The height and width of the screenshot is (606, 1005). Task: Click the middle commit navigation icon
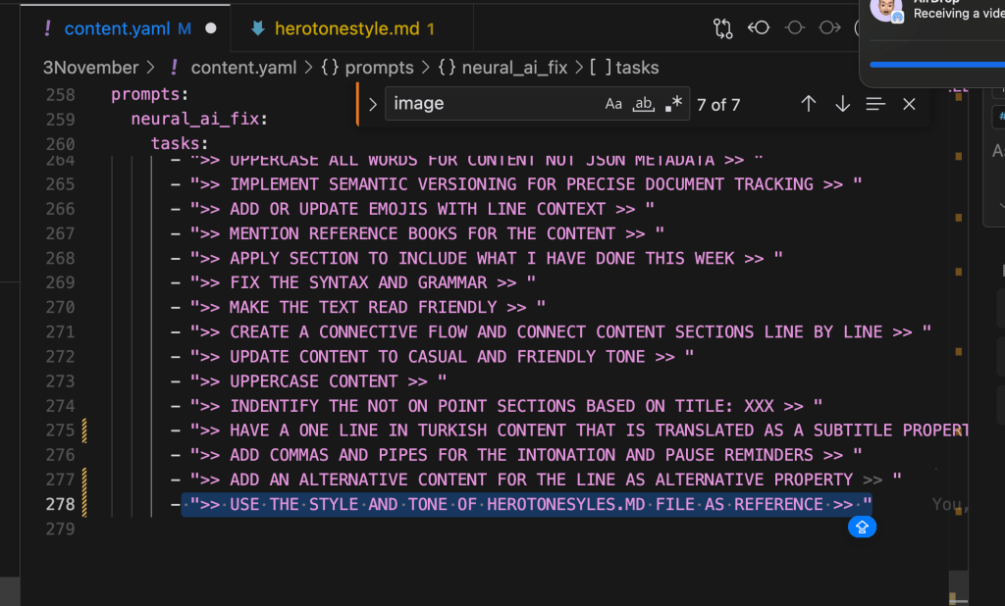click(x=794, y=27)
